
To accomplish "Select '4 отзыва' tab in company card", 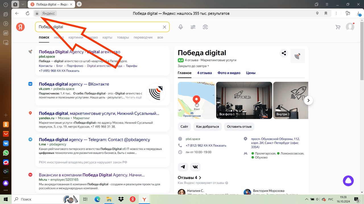I will (204, 73).
